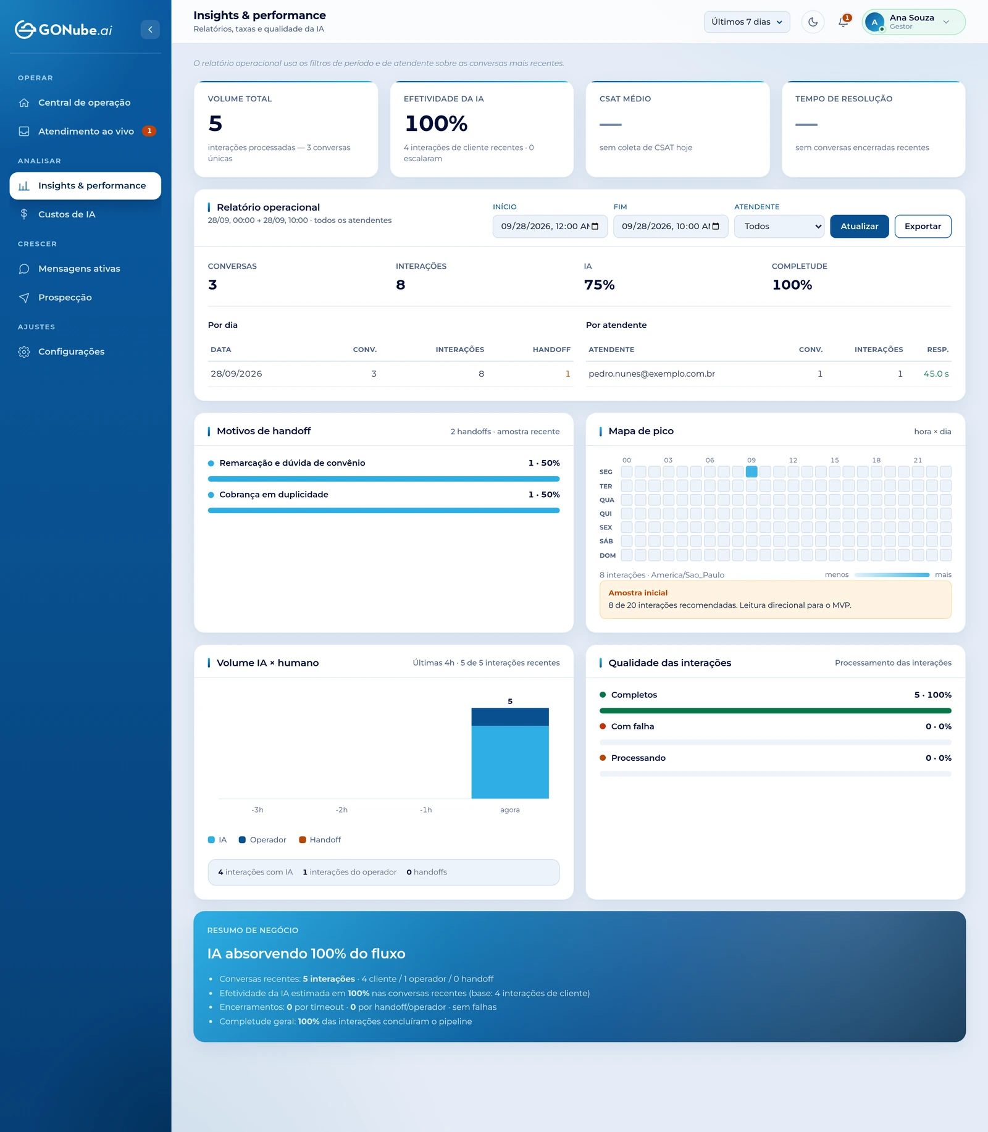Click the Efetividade da IA card
Image resolution: width=988 pixels, height=1132 pixels.
pyautogui.click(x=482, y=129)
